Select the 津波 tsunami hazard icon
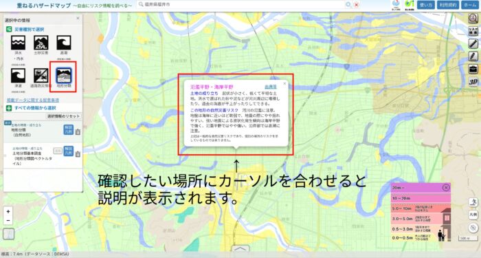The width and height of the screenshot is (481, 258). point(18,76)
